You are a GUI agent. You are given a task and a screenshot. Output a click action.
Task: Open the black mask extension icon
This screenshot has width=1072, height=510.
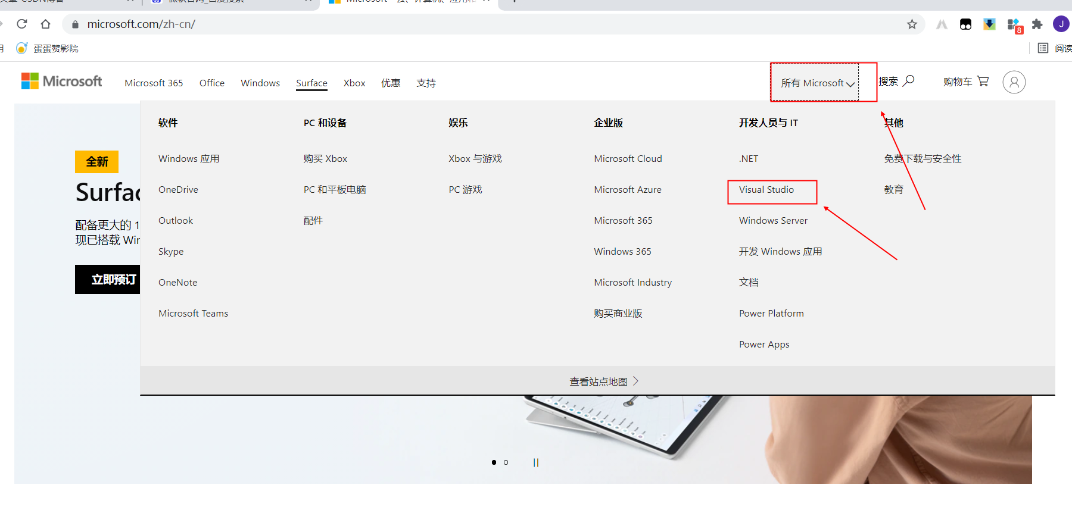tap(965, 24)
